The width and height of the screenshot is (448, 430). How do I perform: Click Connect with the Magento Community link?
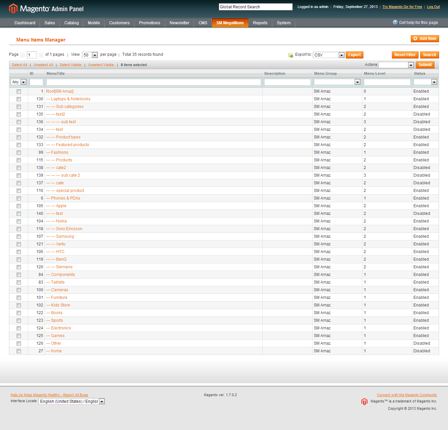click(407, 395)
